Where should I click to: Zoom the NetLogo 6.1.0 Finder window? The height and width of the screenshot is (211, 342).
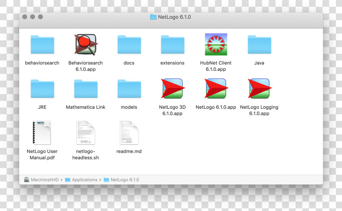click(40, 17)
